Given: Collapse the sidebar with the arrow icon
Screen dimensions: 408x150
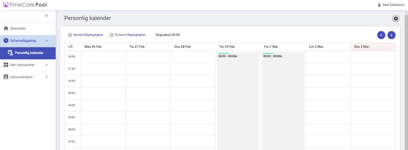Looking at the screenshot, I should [46, 16].
